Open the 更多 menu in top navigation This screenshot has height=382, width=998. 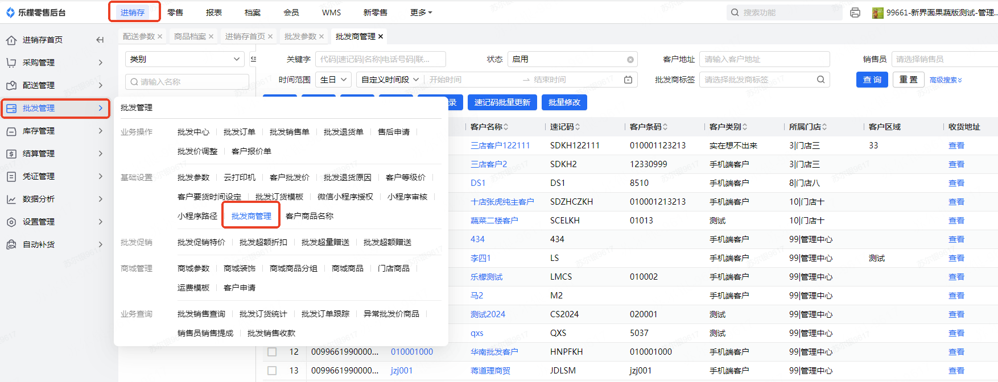click(x=421, y=13)
